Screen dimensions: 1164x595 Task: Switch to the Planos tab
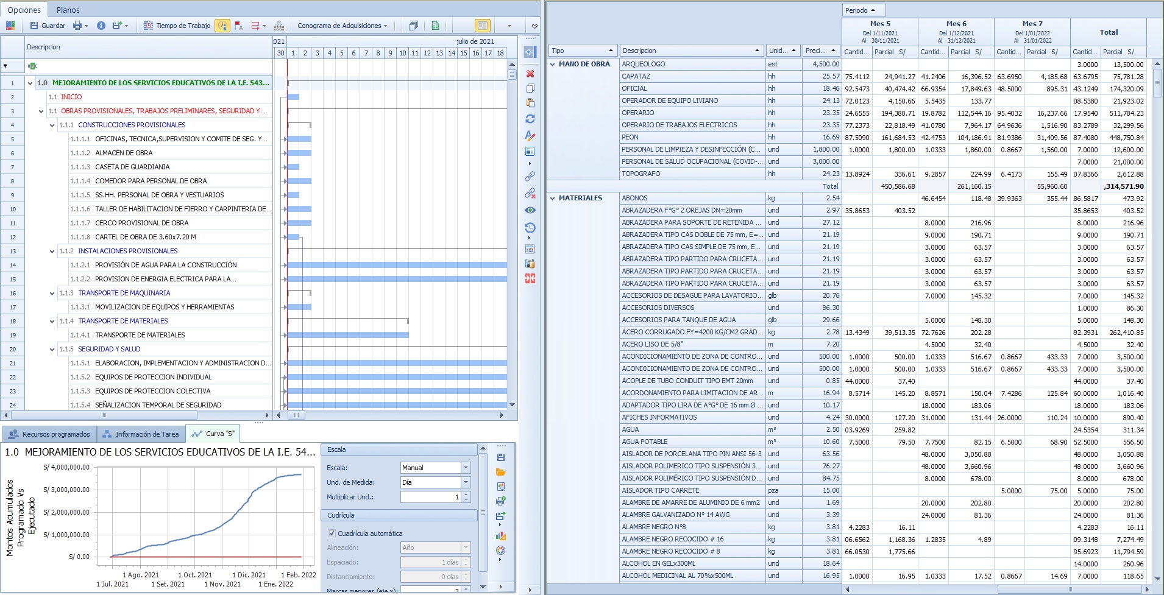pos(68,10)
